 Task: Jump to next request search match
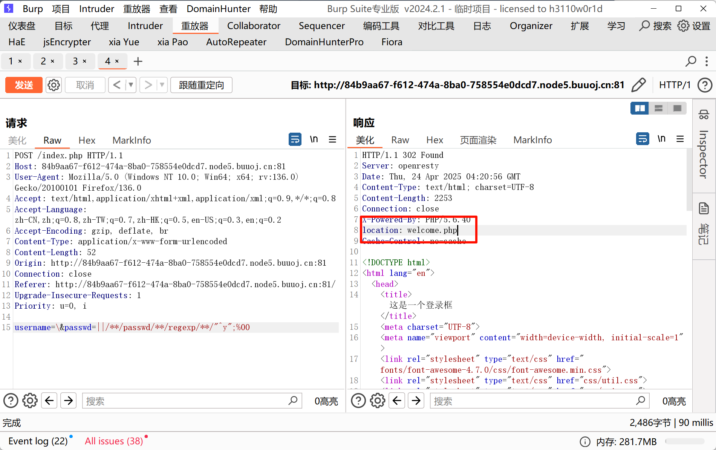69,401
